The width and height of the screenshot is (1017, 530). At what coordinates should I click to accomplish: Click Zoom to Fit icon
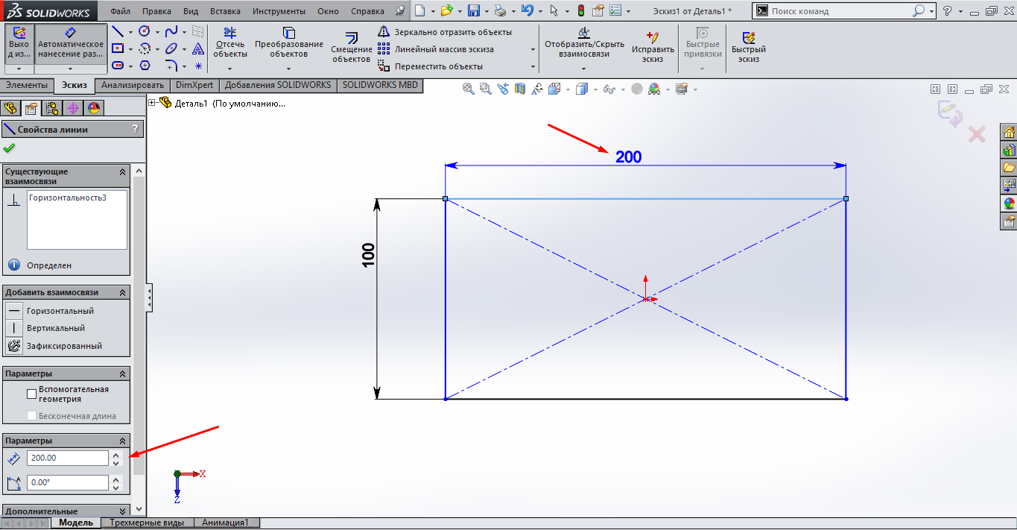[x=469, y=89]
